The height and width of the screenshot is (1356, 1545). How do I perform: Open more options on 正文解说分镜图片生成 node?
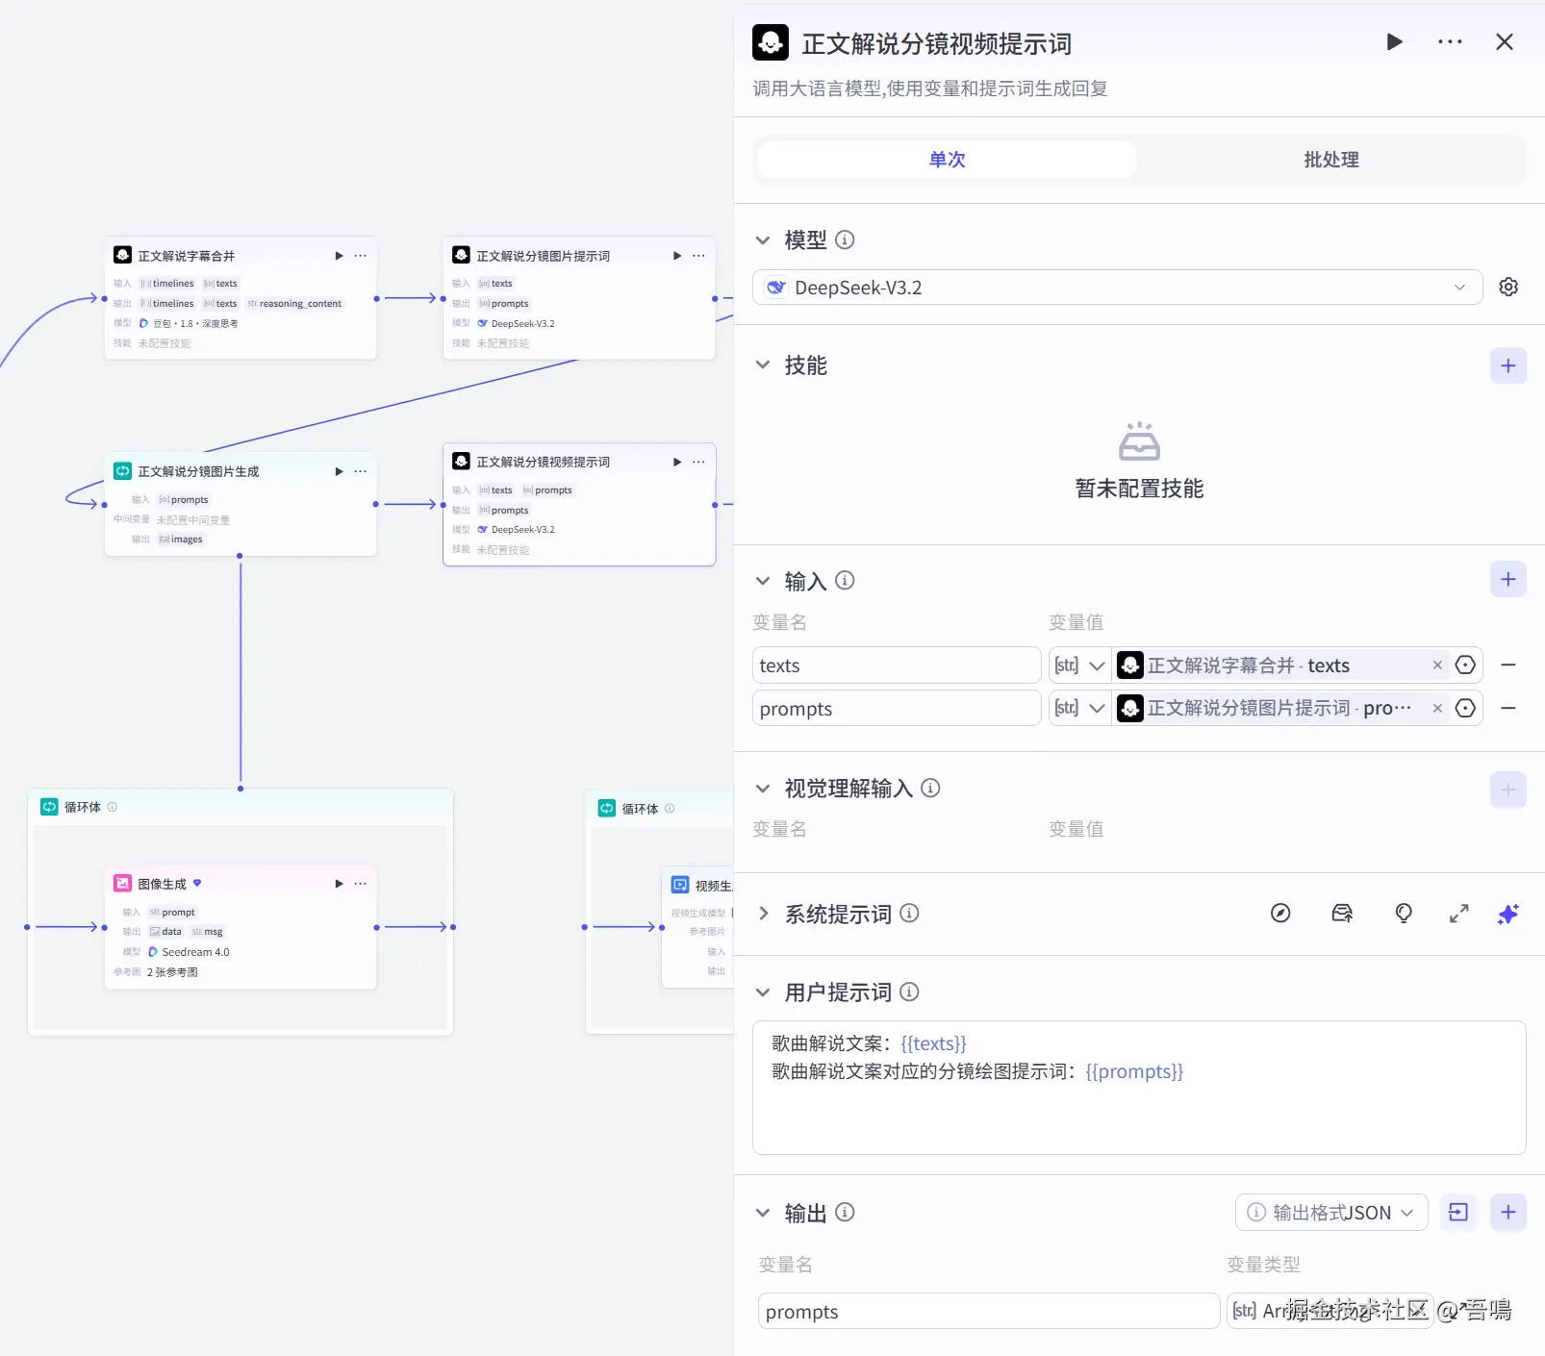[361, 471]
